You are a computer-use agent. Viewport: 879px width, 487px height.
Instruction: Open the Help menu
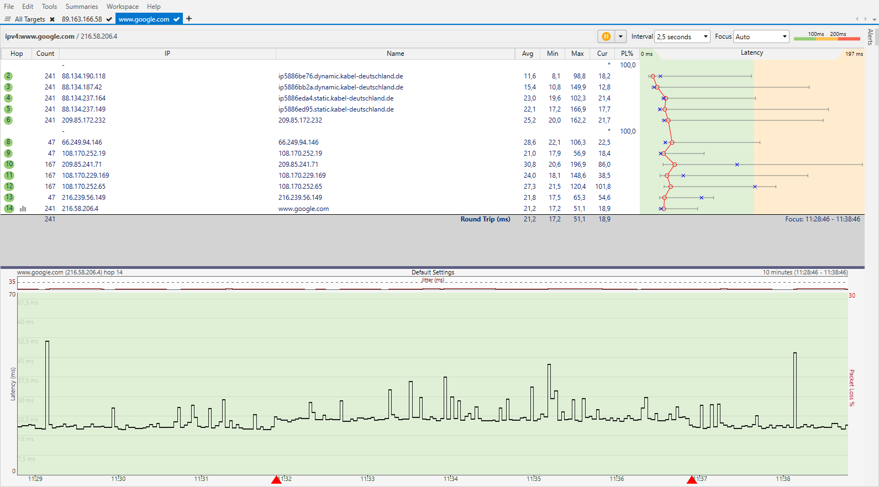click(x=154, y=7)
